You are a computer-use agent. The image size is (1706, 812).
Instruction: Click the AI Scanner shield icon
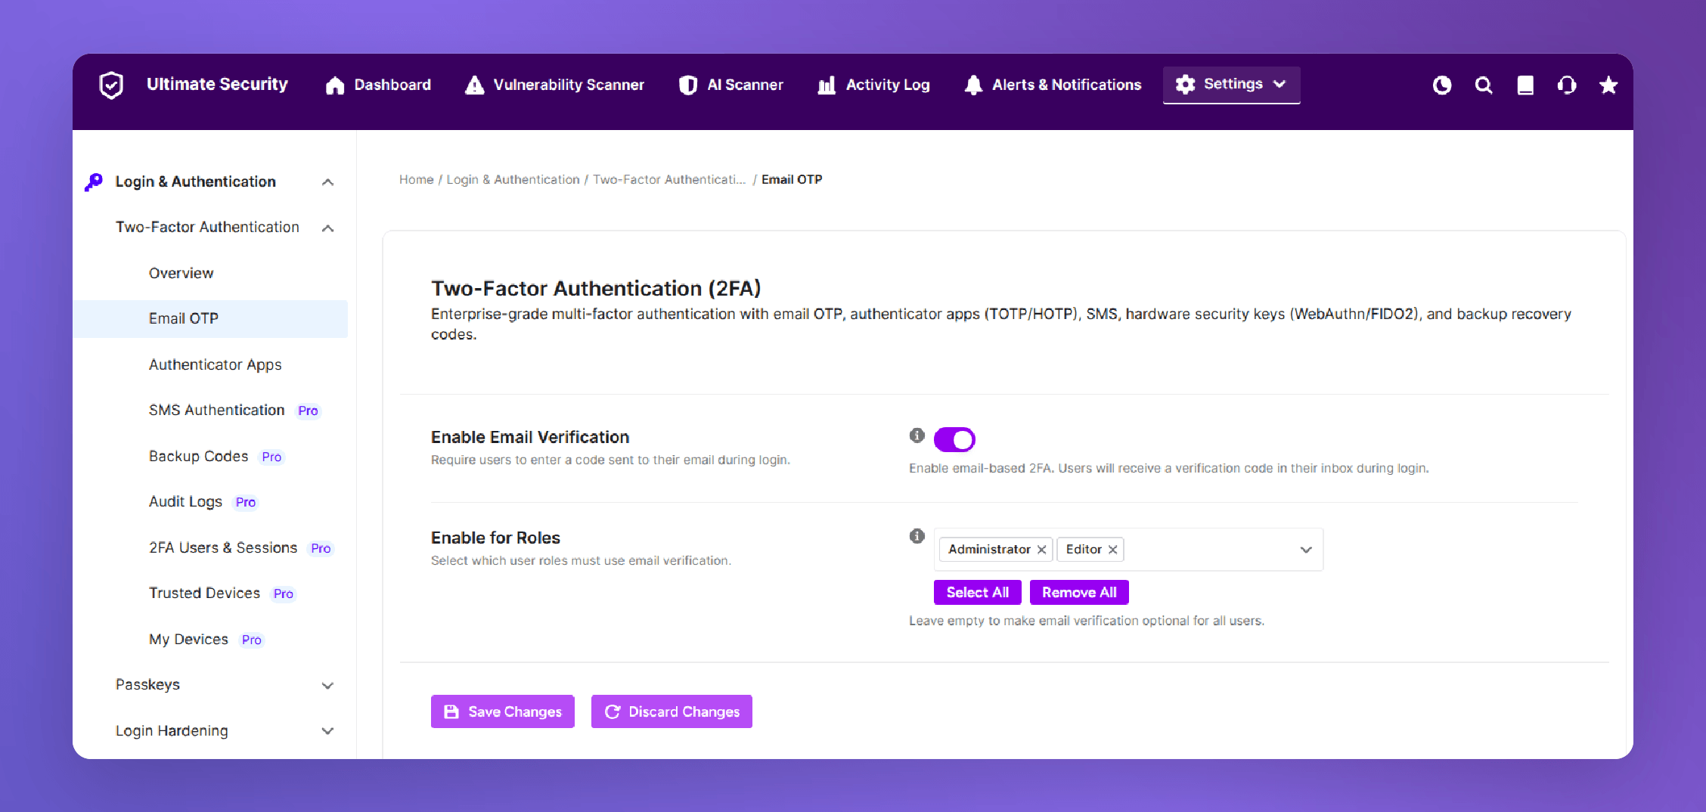point(688,85)
